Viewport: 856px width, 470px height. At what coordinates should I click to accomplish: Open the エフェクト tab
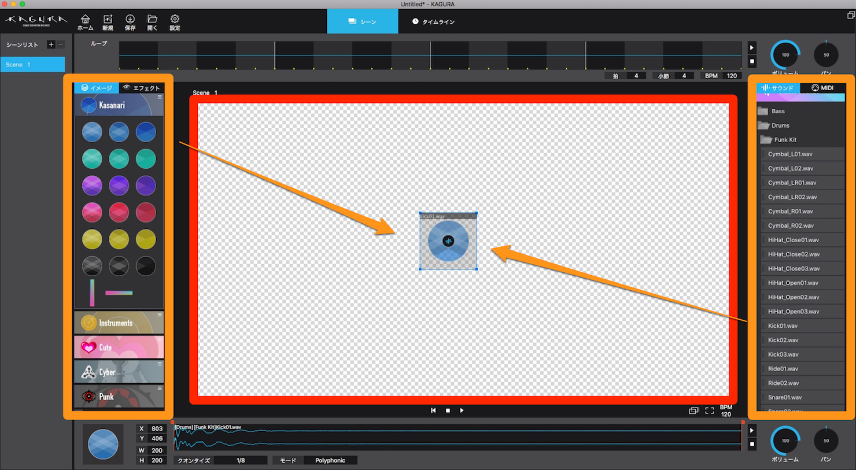click(x=142, y=88)
